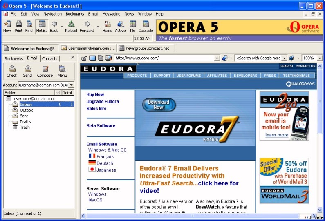
Task: Expand the Account selection dropdown
Action: click(71, 85)
